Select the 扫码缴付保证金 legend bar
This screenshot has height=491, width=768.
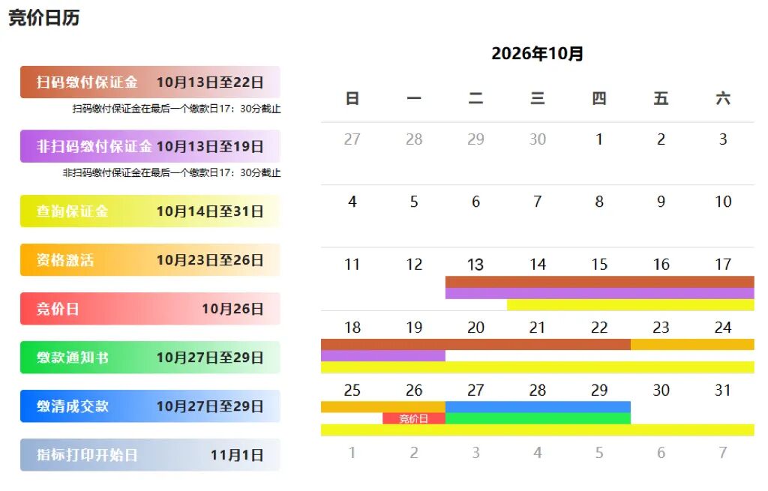150,82
